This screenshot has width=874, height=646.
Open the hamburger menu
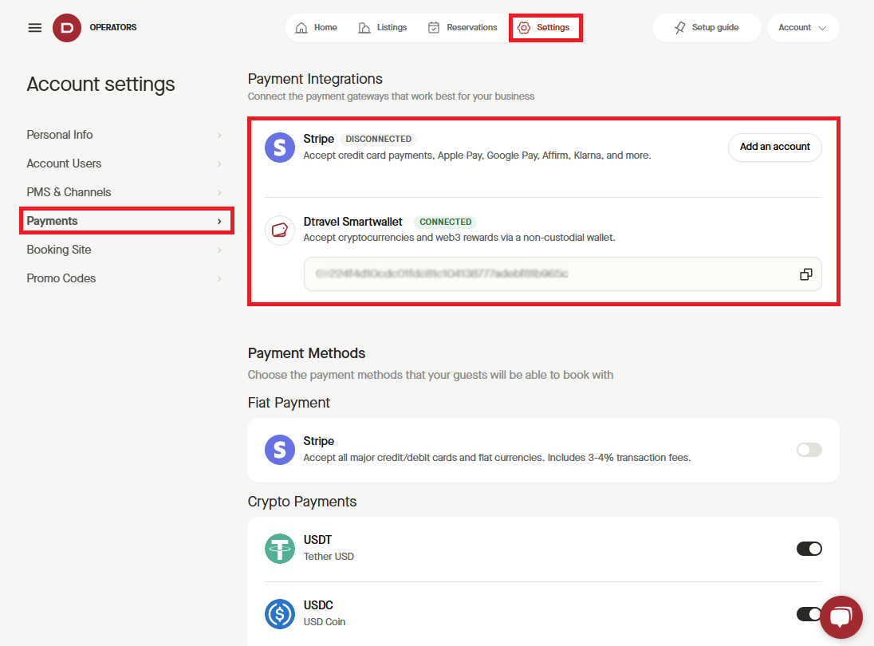34,27
